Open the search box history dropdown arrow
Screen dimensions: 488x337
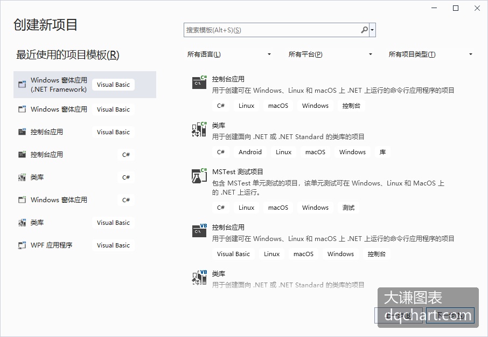click(x=373, y=30)
